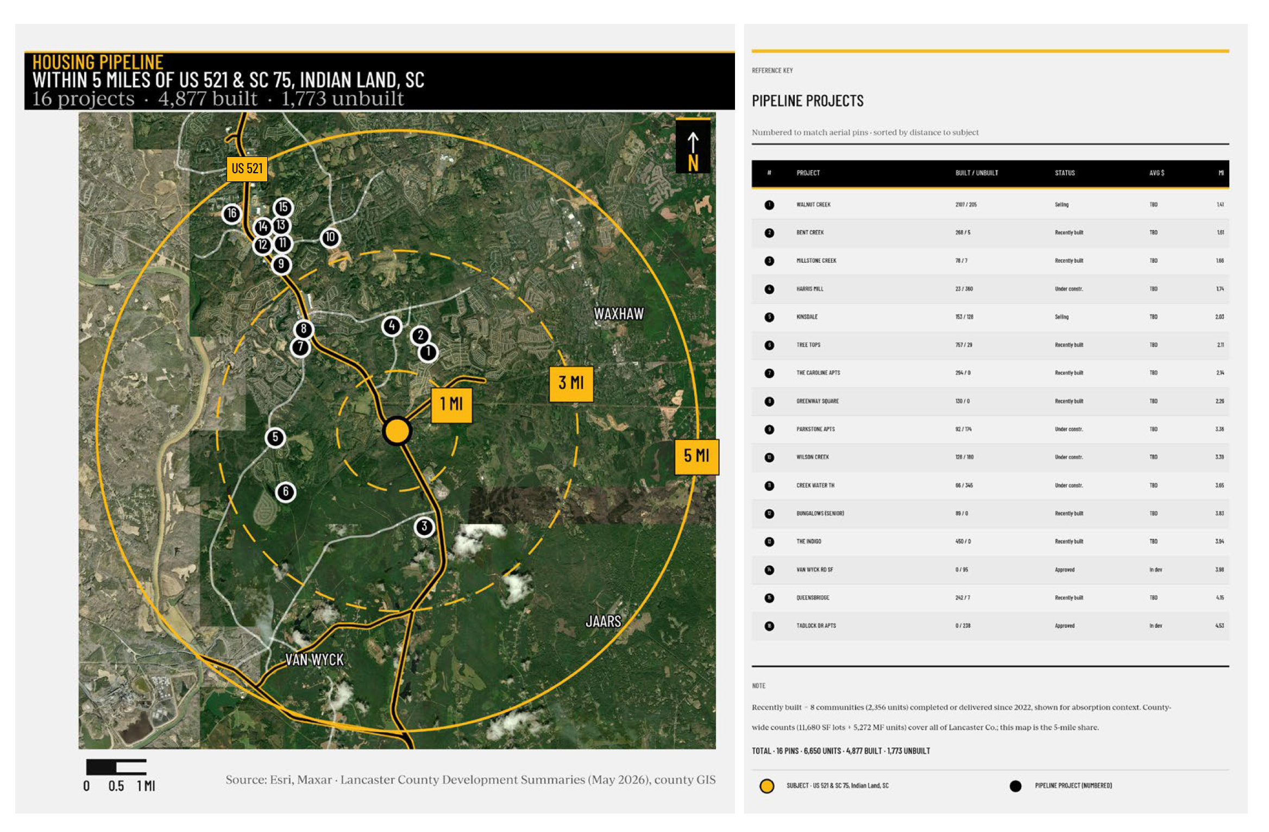This screenshot has height=832, width=1269.
Task: Select the Harris Mill project row
Action: (990, 289)
